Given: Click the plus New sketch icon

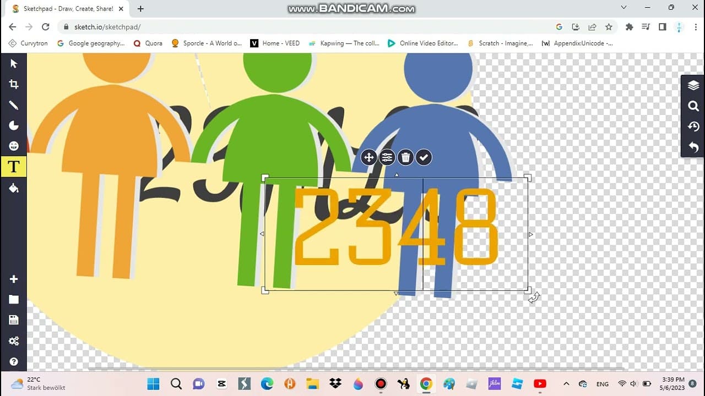Looking at the screenshot, I should click(14, 279).
